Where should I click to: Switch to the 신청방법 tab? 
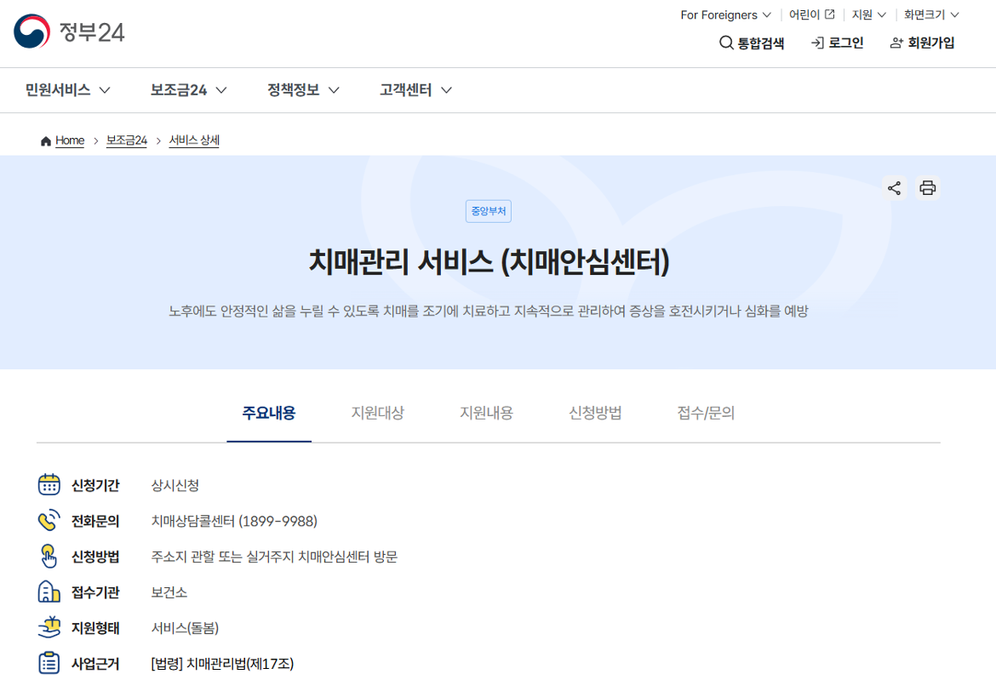(595, 414)
